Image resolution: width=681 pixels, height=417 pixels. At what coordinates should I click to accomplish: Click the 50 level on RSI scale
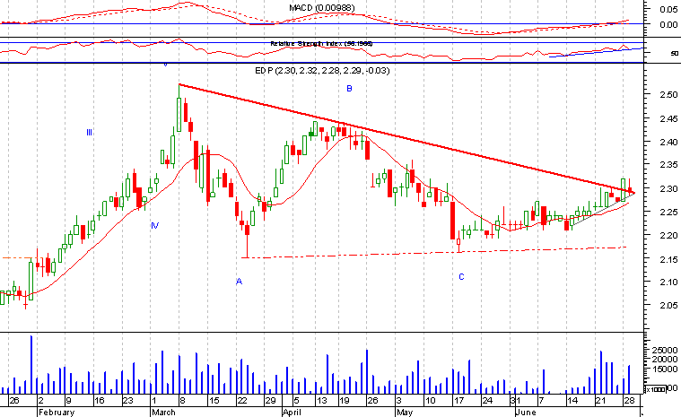tap(674, 54)
